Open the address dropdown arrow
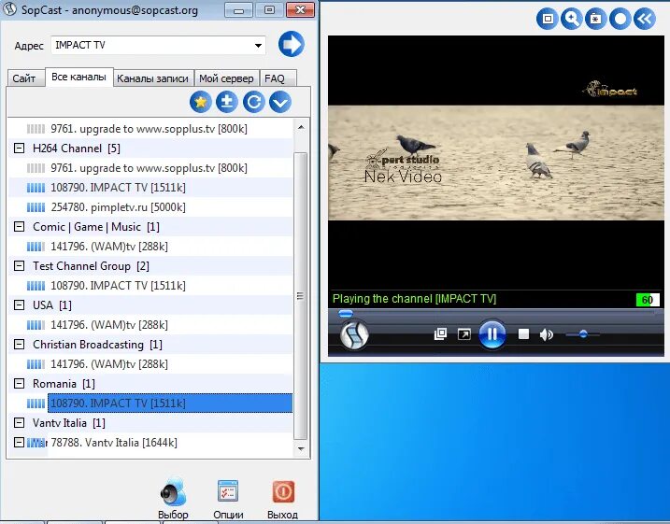 click(258, 45)
